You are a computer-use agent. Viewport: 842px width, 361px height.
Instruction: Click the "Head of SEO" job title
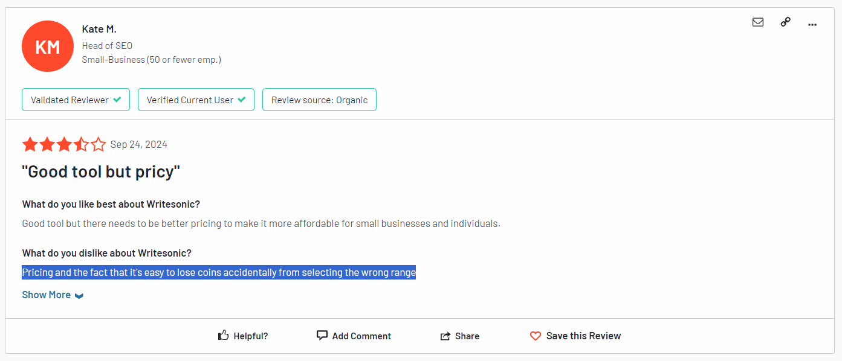[107, 46]
